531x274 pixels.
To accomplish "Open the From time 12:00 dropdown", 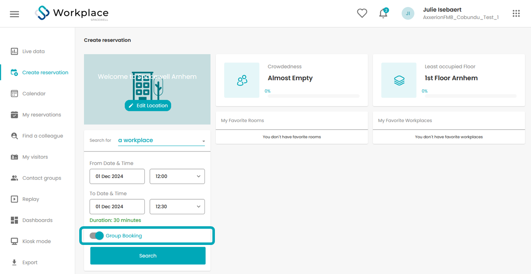I will tap(177, 176).
